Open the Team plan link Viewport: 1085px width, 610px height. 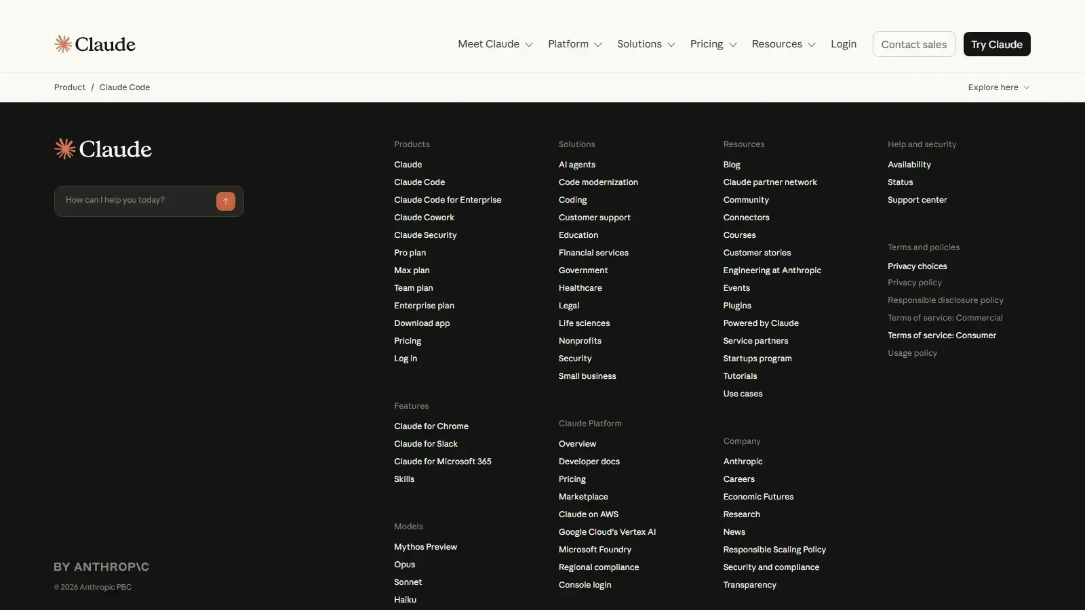click(x=413, y=288)
